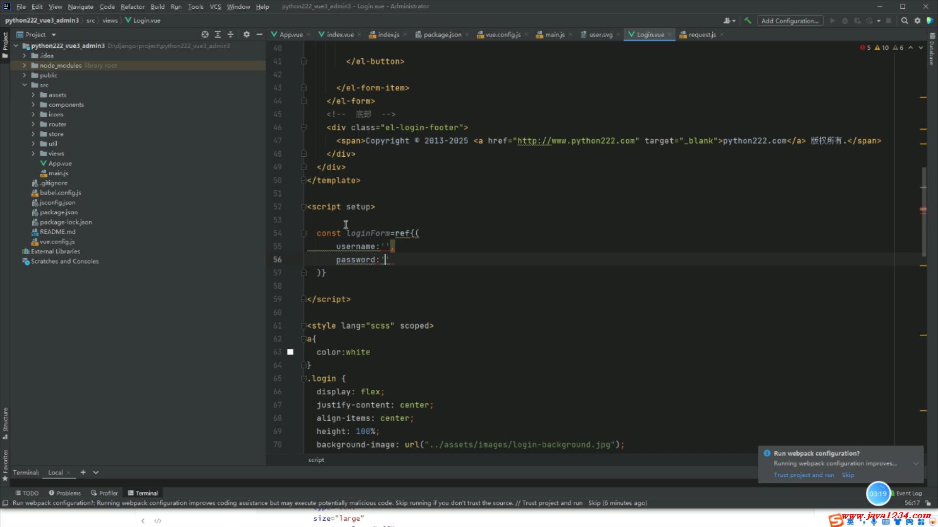Screen dimensions: 938x527
Task: Close the Local terminal tab
Action: [x=68, y=472]
